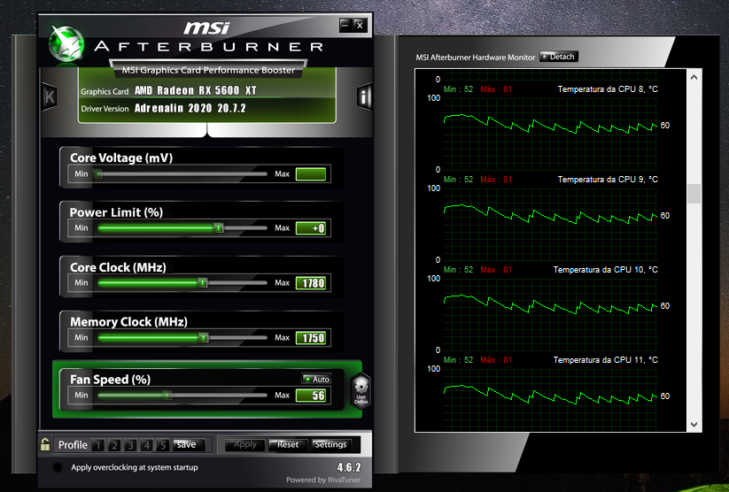The width and height of the screenshot is (729, 492).
Task: Save the current profile
Action: [187, 444]
